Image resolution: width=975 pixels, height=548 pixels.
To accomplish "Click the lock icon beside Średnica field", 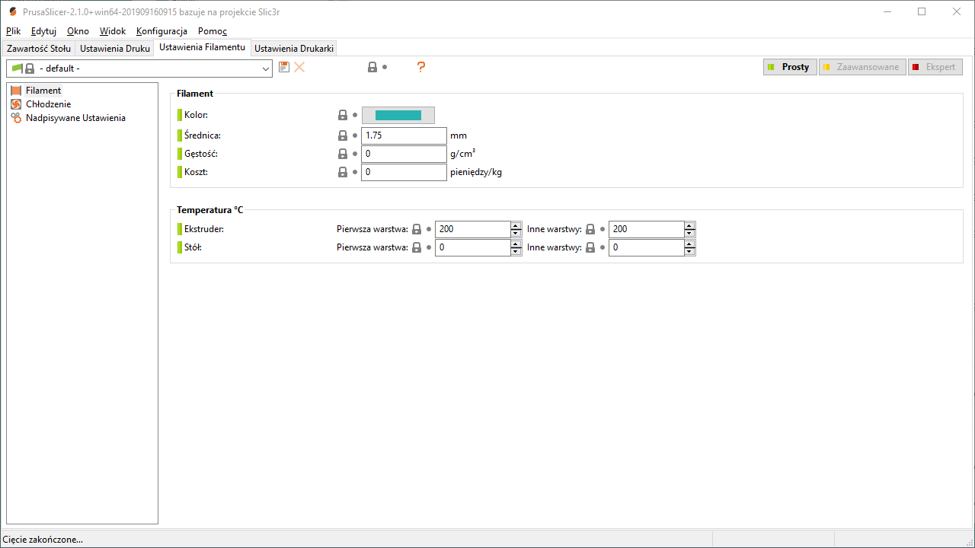I will pos(343,135).
